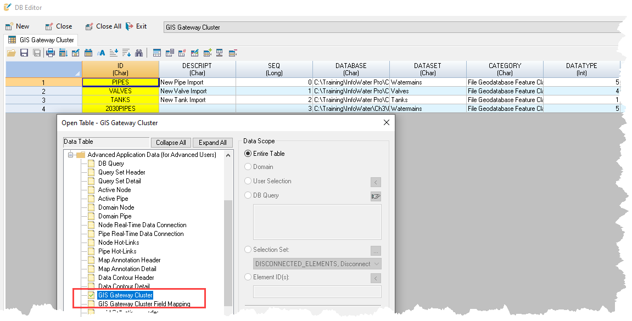Click the Expand All button

click(212, 142)
